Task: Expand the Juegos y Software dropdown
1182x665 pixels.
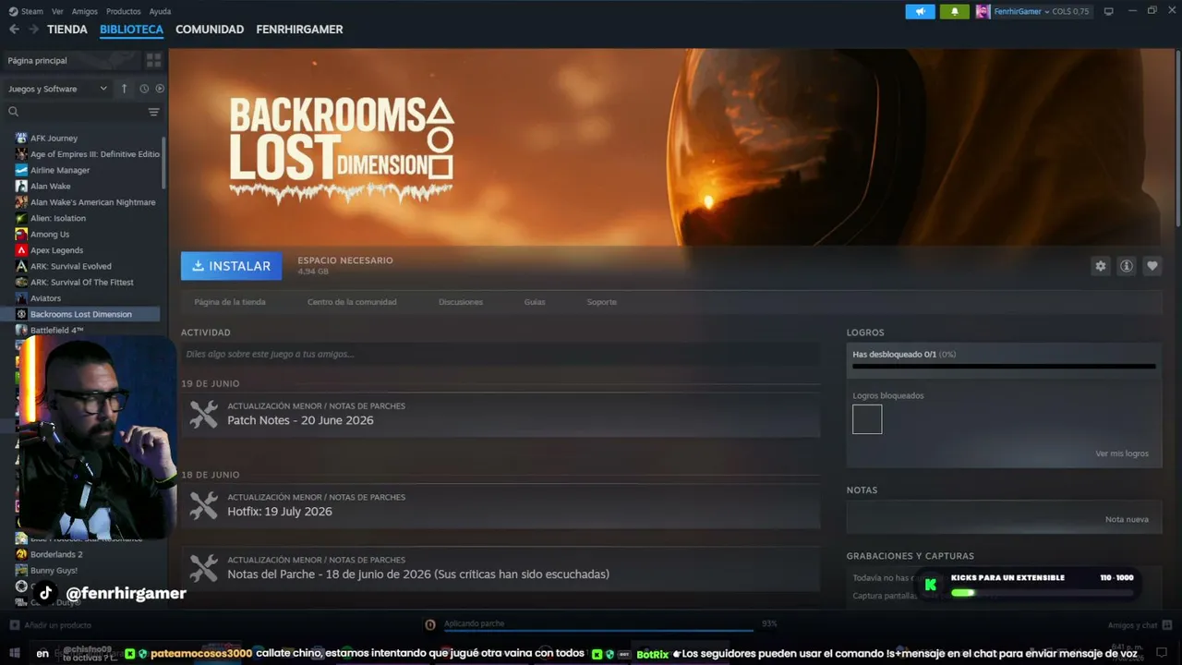Action: (x=58, y=89)
